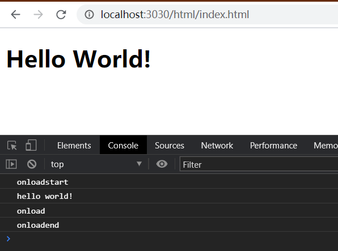This screenshot has height=251, width=338.
Task: View site information icon in address bar
Action: click(89, 15)
